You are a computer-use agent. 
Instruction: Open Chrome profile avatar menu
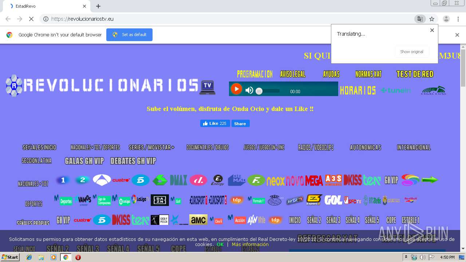pos(446,19)
